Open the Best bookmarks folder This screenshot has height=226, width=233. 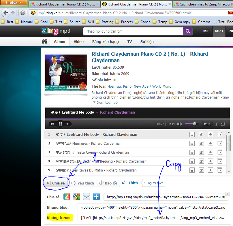coord(7,22)
